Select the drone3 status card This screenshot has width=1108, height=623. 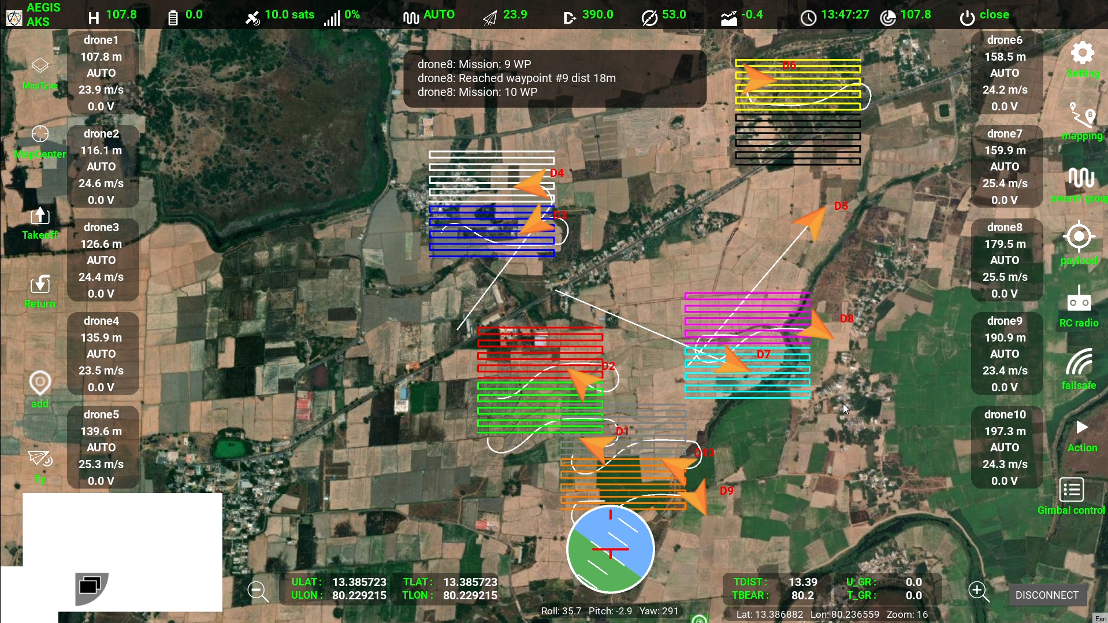point(103,260)
